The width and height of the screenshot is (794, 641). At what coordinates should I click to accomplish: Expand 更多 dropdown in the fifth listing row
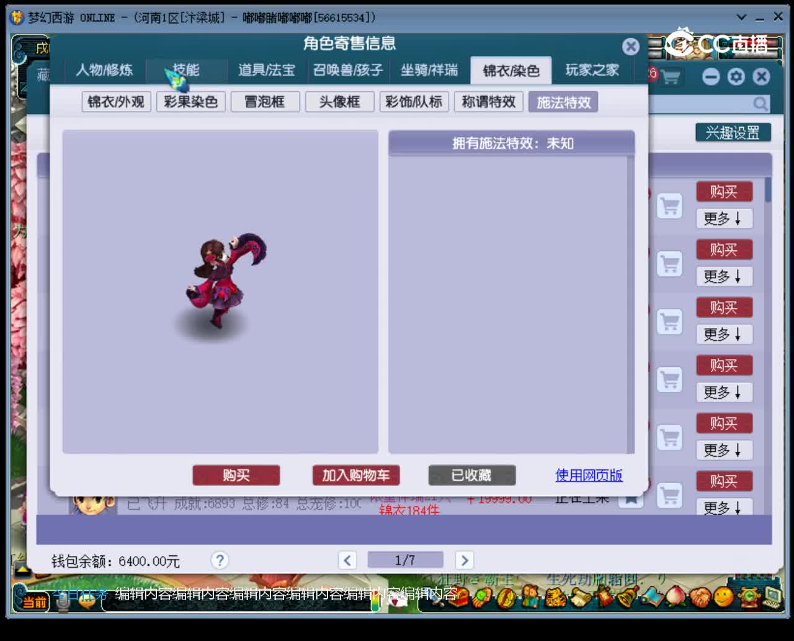tap(724, 450)
